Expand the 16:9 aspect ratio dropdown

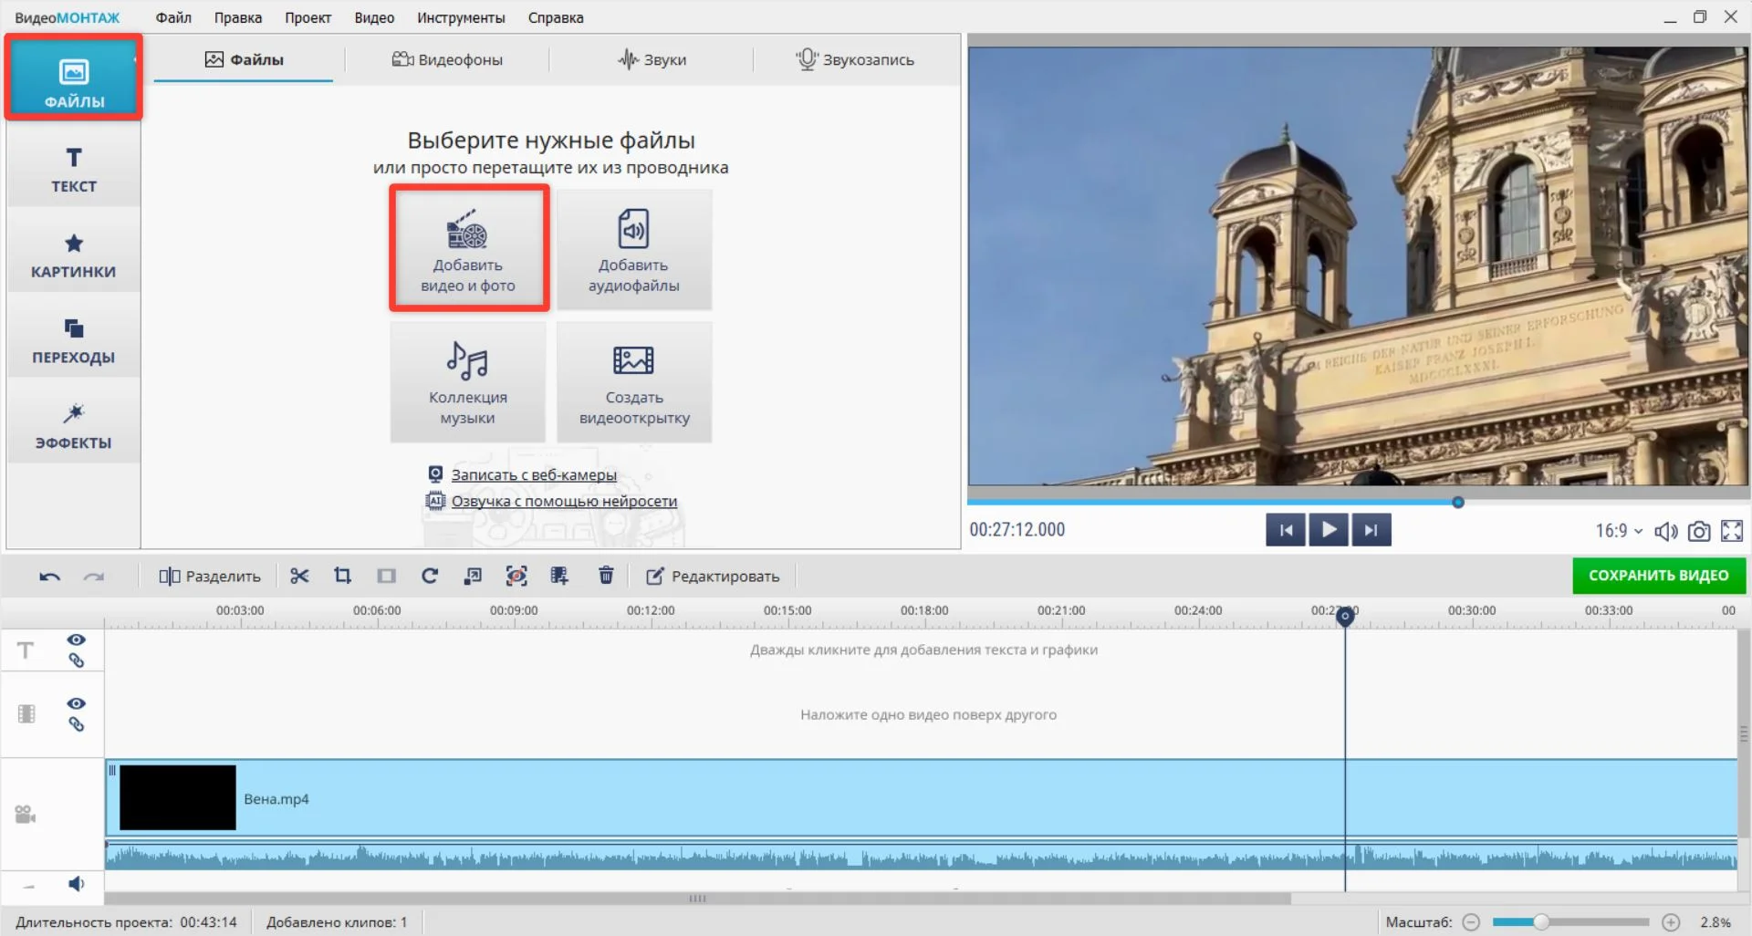[x=1618, y=531]
